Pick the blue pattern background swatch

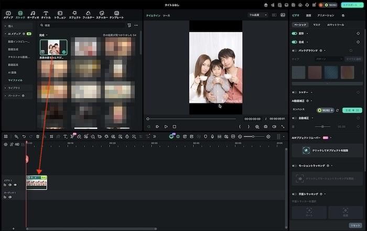331,72
